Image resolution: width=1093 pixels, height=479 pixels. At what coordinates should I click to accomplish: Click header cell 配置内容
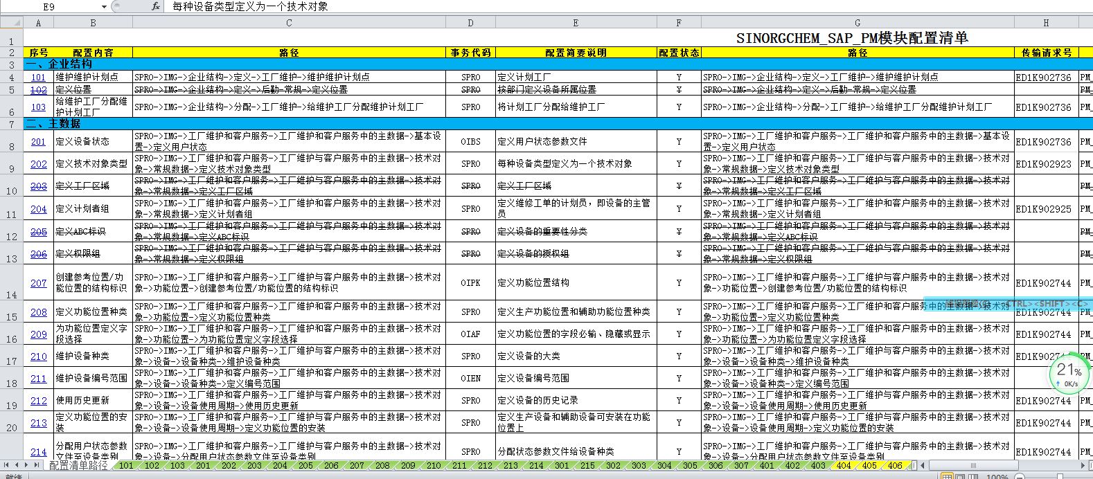[93, 53]
